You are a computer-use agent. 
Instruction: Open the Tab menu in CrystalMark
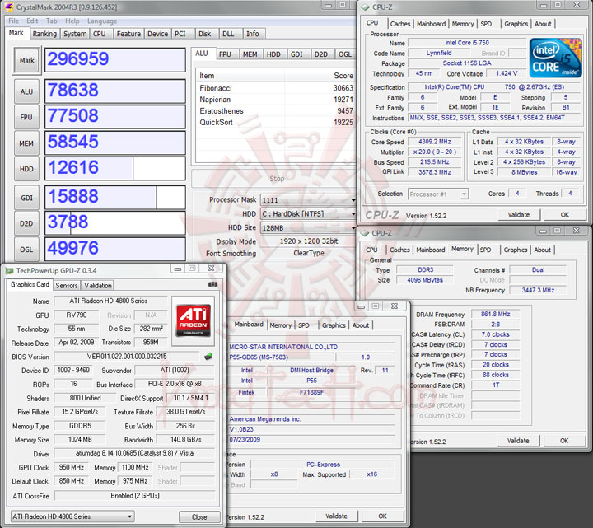pyautogui.click(x=51, y=21)
